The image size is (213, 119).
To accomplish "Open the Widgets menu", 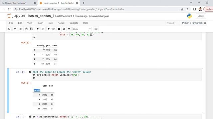I will click(x=74, y=23).
